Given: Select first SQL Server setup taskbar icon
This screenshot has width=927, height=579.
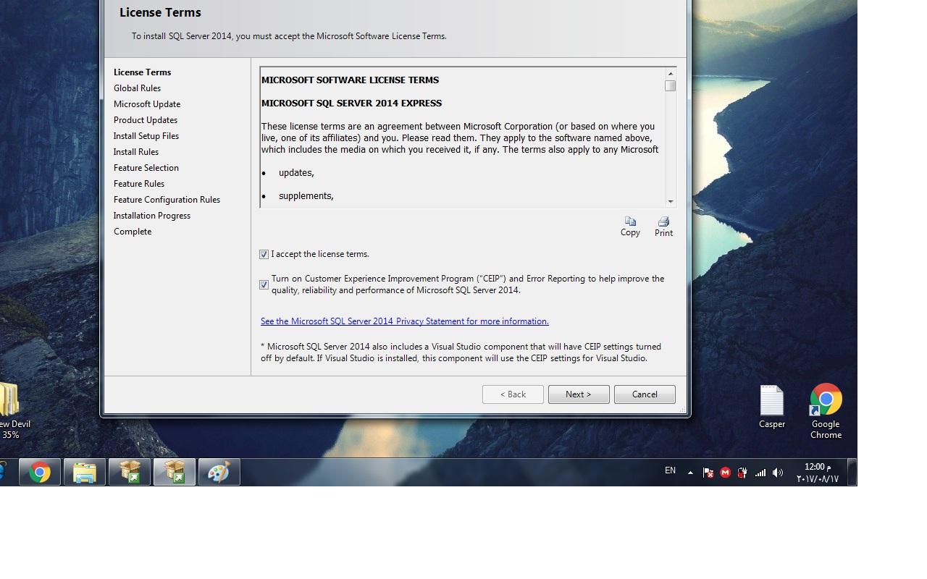Looking at the screenshot, I should [130, 473].
